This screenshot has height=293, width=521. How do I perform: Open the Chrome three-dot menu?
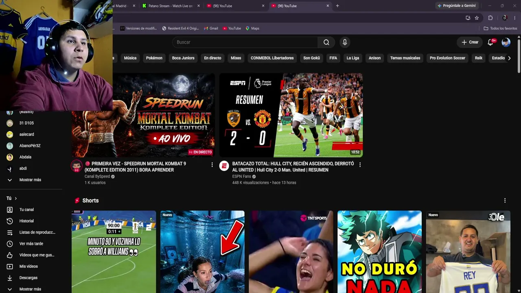(x=515, y=18)
